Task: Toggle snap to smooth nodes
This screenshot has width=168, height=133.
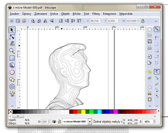Action: (157, 96)
